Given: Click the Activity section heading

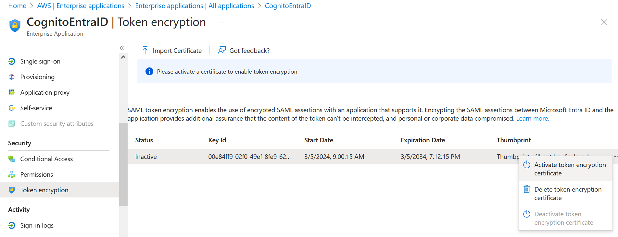Looking at the screenshot, I should 19,209.
